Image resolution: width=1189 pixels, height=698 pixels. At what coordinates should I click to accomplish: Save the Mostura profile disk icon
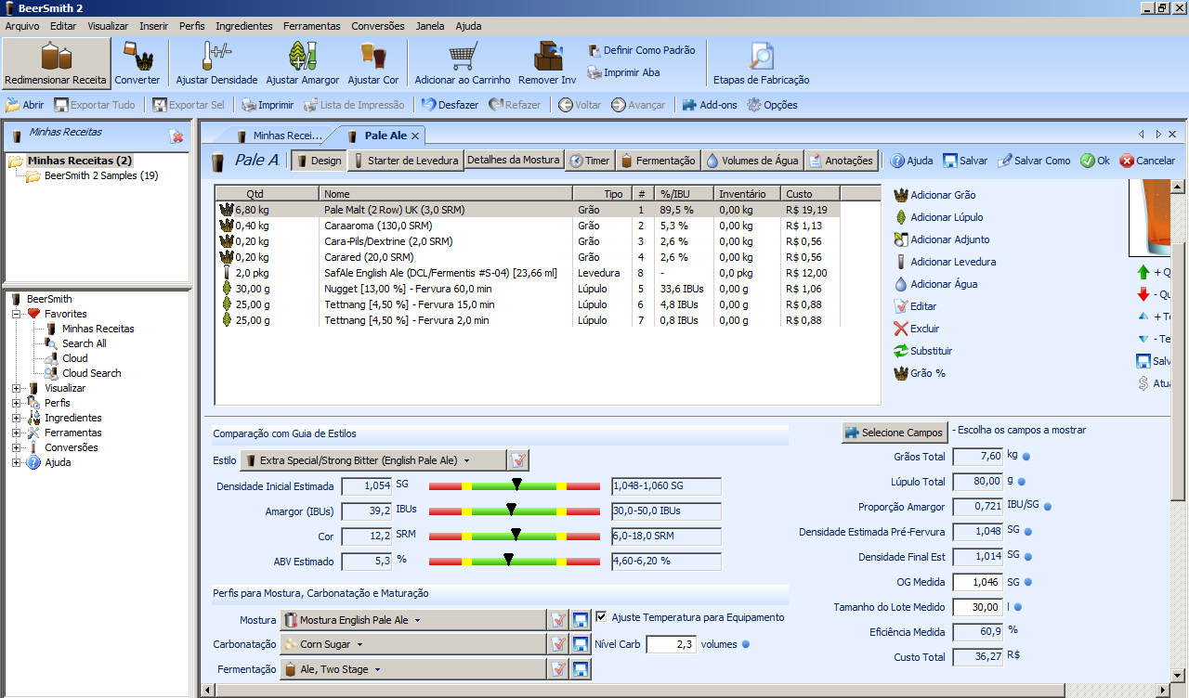coord(581,620)
